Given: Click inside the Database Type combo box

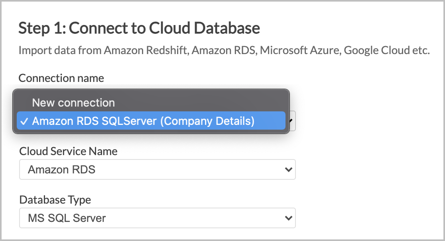Looking at the screenshot, I should (158, 218).
